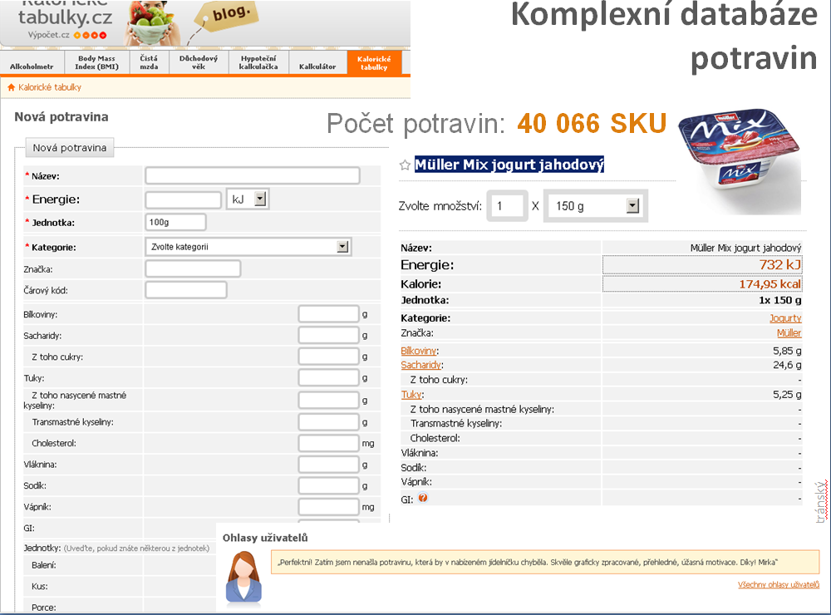831x615 pixels.
Task: Click the Bílkoviny grams input in form
Action: pos(328,314)
